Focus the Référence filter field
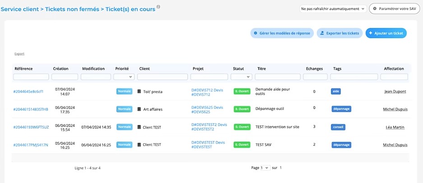 click(31, 77)
